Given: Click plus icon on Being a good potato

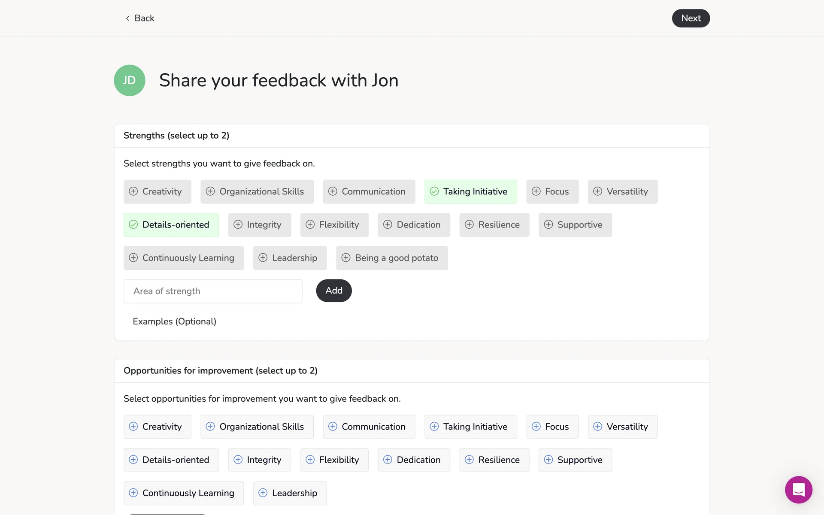Looking at the screenshot, I should coord(346,257).
